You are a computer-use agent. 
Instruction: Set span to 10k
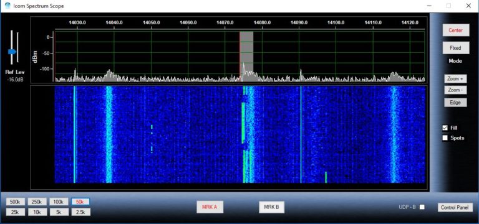[37, 212]
